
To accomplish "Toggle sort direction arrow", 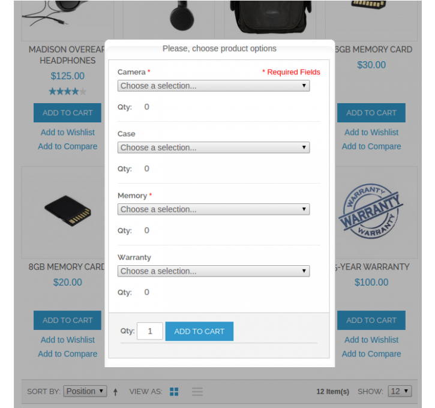I will [115, 392].
